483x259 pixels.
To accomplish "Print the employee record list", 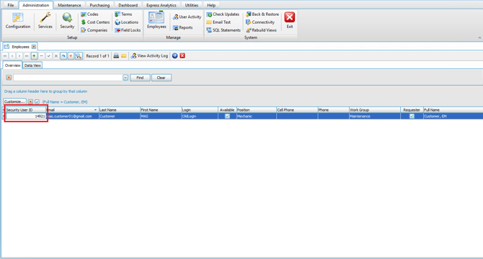I will (116, 56).
